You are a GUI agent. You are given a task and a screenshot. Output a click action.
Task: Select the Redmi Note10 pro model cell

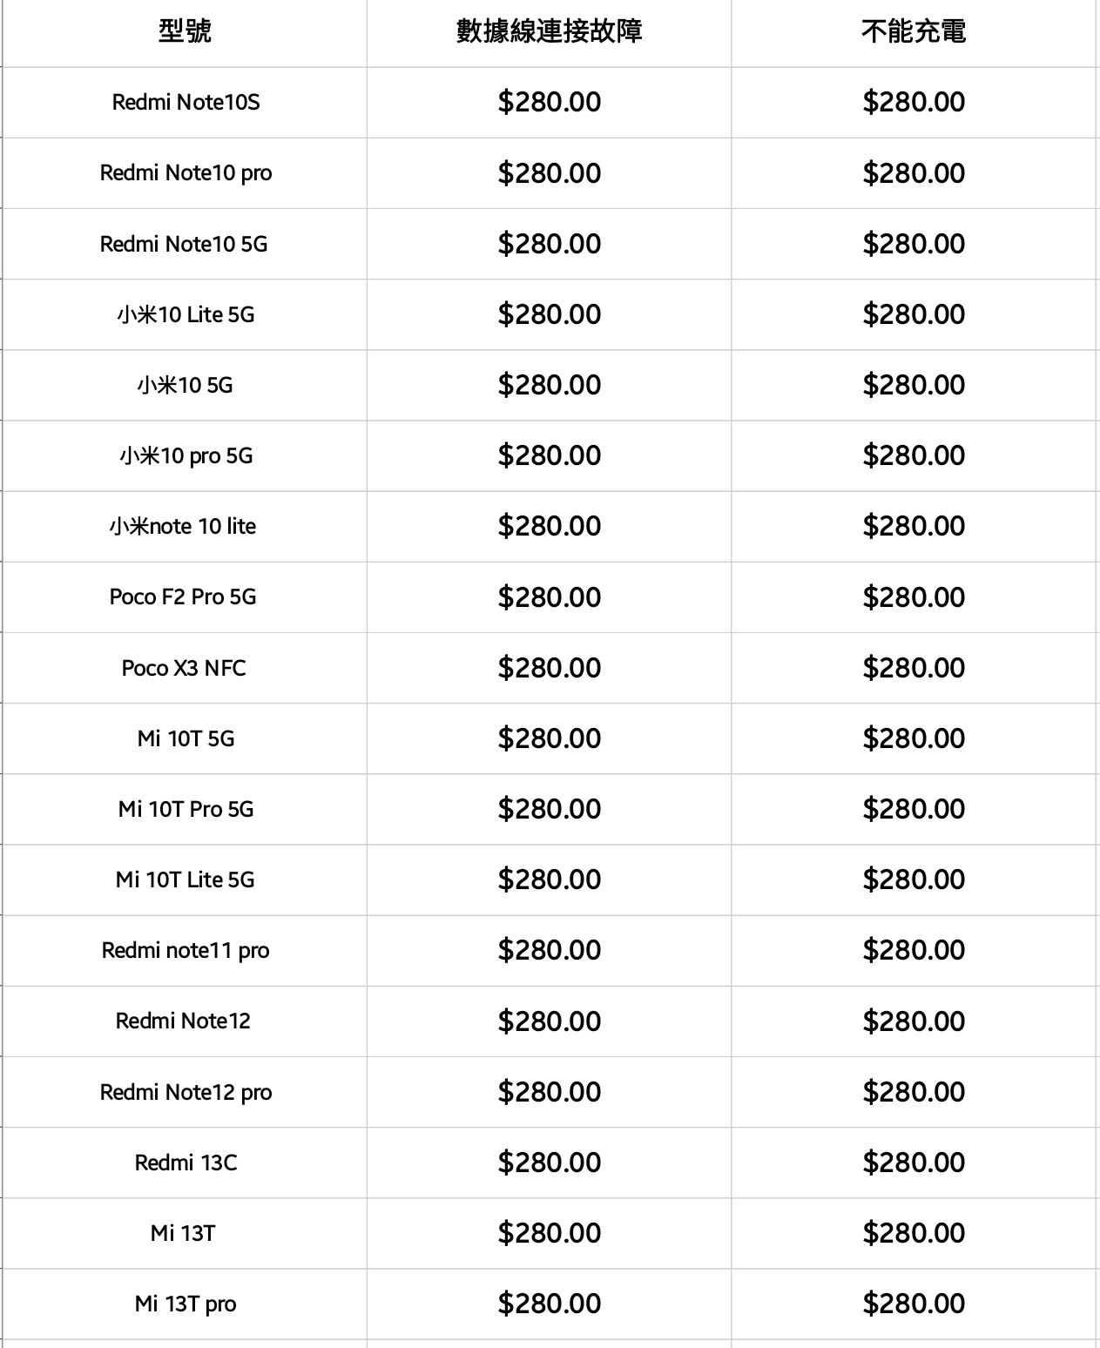(186, 173)
